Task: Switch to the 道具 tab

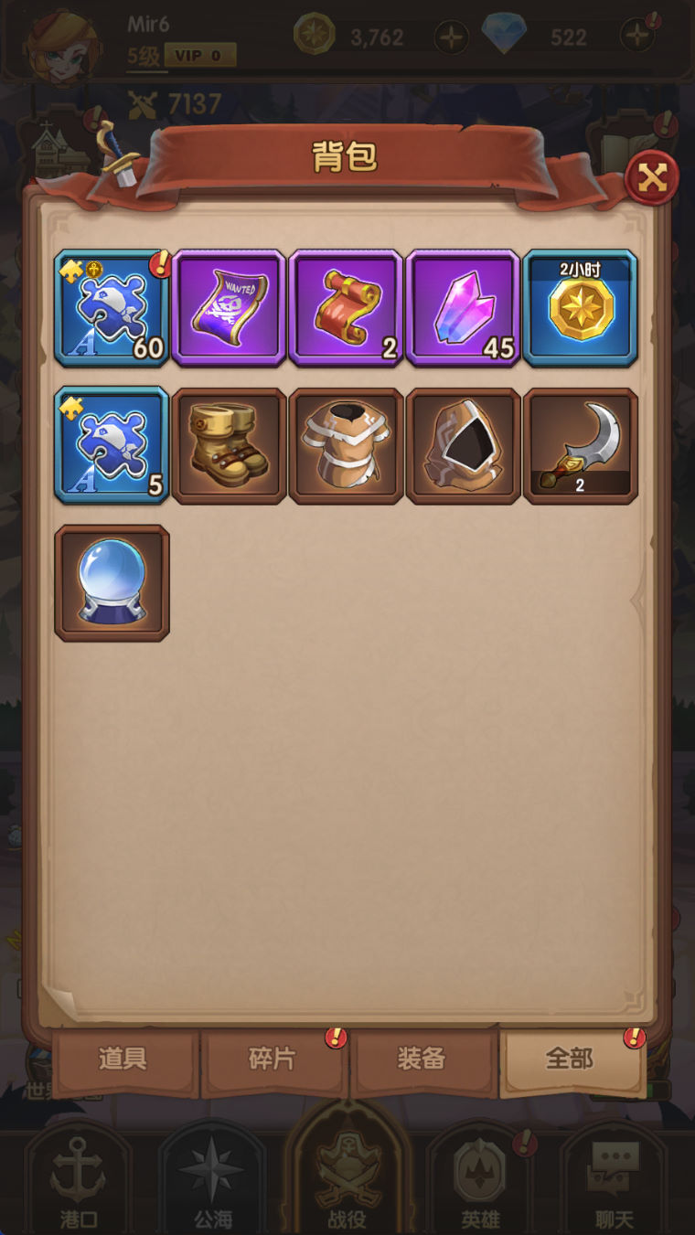Action: coord(124,1060)
